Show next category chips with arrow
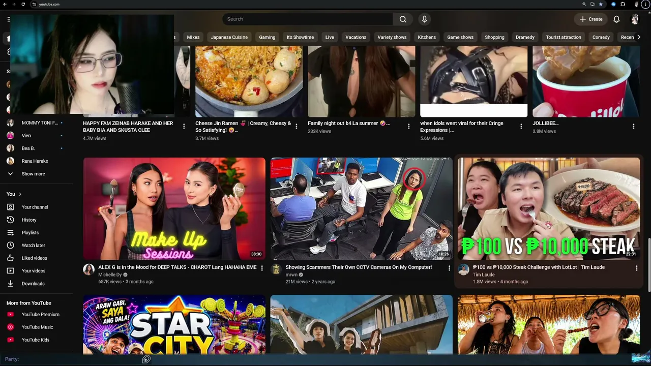This screenshot has width=651, height=366. pos(639,37)
